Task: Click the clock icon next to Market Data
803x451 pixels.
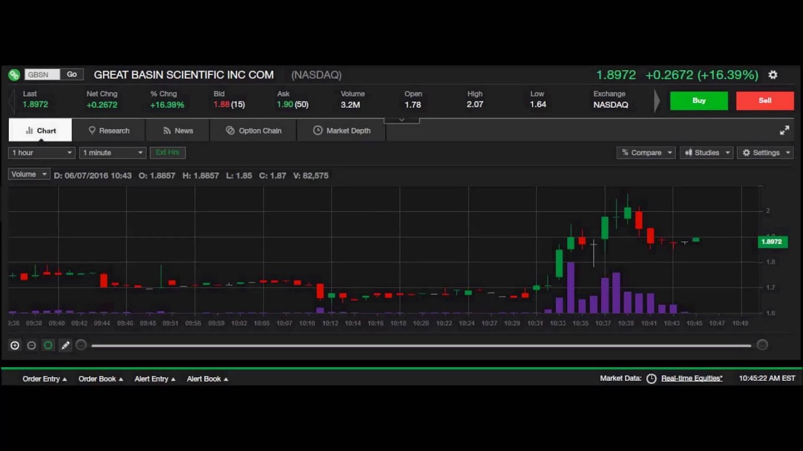Action: coord(651,378)
